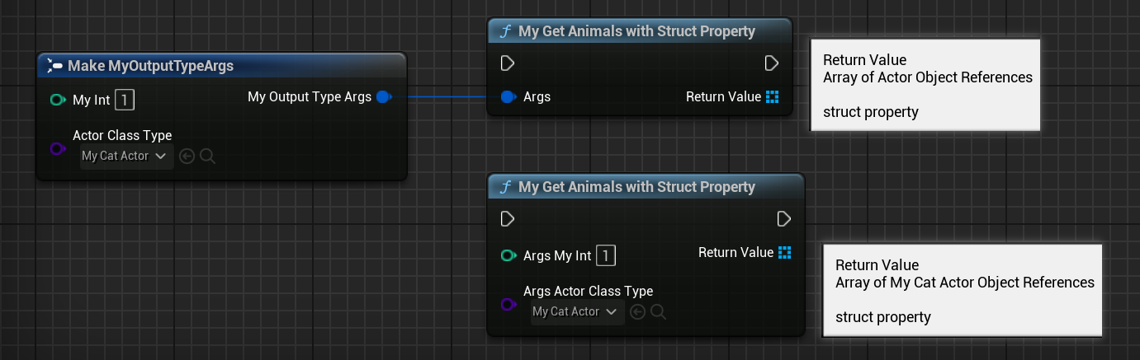This screenshot has height=360, width=1140.
Task: Open the My Cat Actor dropdown under Args Actor Class Type
Action: [578, 311]
